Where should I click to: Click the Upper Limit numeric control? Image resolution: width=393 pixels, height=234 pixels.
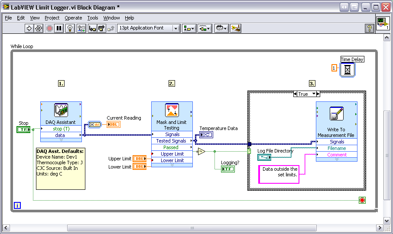coord(140,159)
